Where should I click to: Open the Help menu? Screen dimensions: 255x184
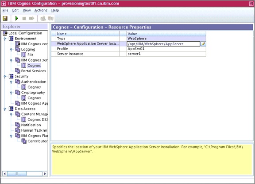(x=55, y=10)
